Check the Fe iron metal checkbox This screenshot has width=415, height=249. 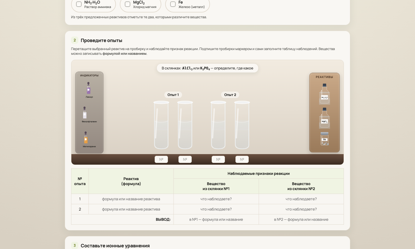[x=173, y=4]
